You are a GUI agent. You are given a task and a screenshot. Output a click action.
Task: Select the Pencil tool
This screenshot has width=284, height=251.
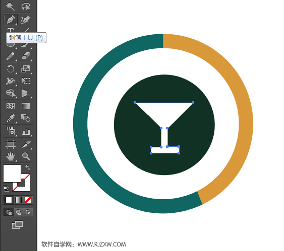[10, 56]
